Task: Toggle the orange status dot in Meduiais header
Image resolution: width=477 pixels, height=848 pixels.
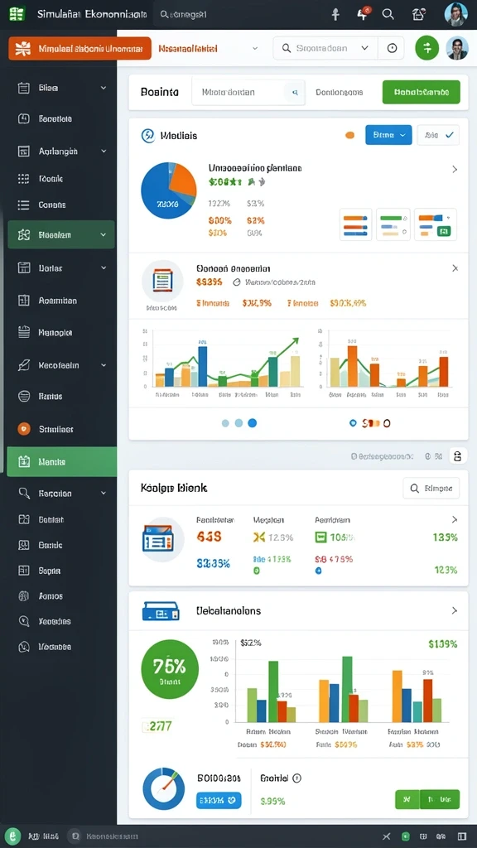Action: point(350,135)
